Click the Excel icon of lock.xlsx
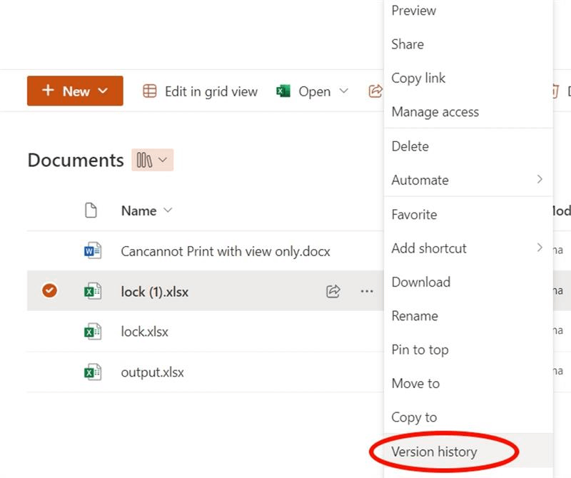Image resolution: width=571 pixels, height=478 pixels. (x=93, y=332)
